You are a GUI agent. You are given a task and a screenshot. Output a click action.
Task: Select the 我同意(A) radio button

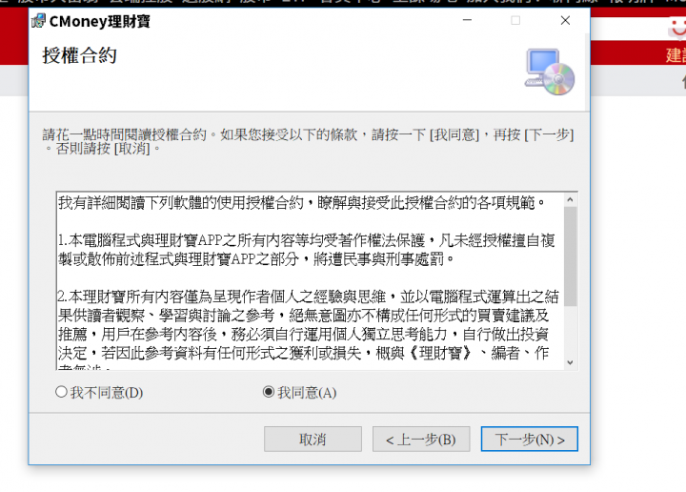point(269,392)
